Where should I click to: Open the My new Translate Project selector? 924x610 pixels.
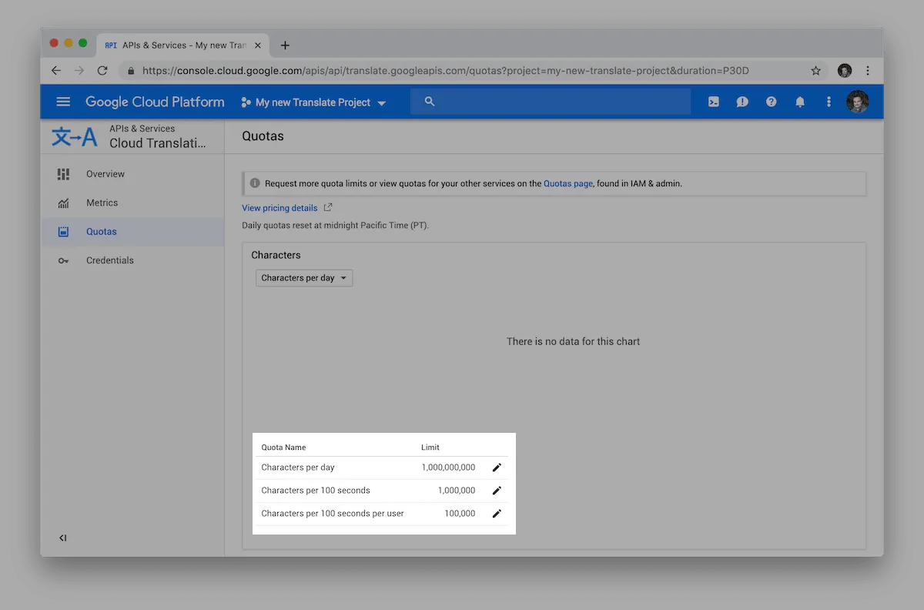[x=313, y=102]
